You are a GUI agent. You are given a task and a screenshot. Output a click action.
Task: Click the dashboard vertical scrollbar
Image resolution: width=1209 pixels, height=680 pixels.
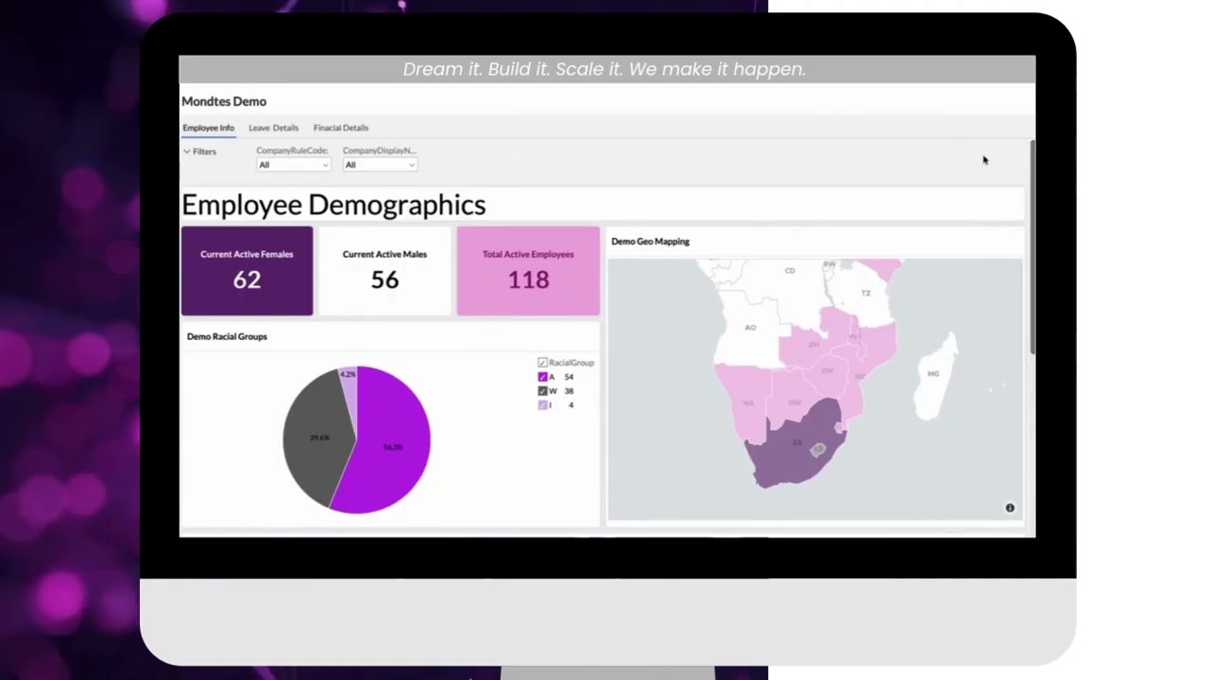(1032, 247)
